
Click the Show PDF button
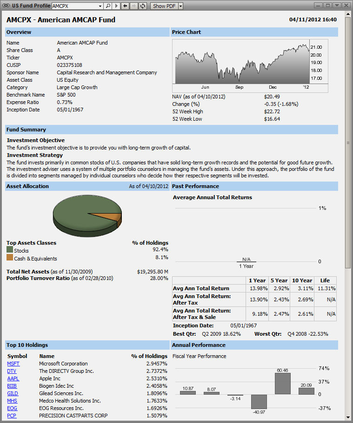tap(164, 6)
